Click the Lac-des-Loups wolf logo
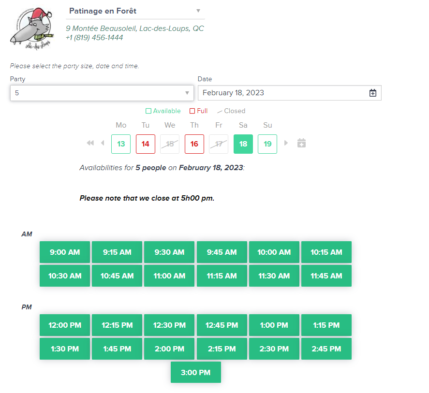Viewport: 429px width, 393px height. click(x=32, y=29)
